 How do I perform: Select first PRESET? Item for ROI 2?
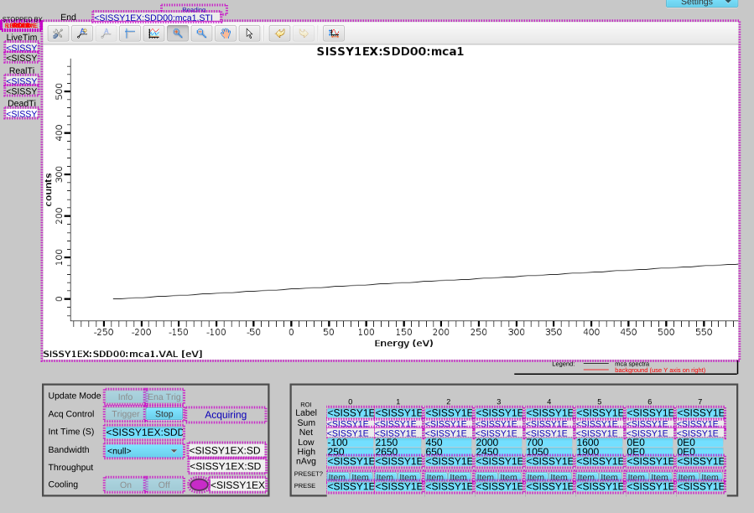435,477
